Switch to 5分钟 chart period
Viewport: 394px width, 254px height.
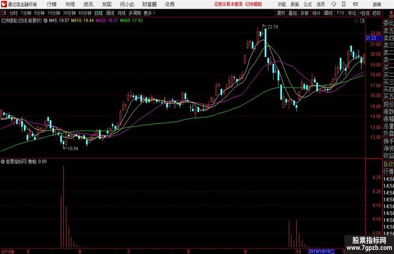(39, 13)
